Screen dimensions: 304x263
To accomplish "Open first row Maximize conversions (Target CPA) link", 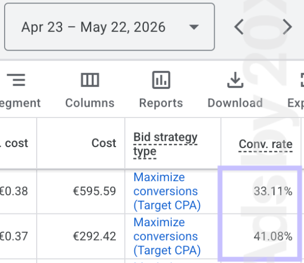I will click(x=167, y=191).
